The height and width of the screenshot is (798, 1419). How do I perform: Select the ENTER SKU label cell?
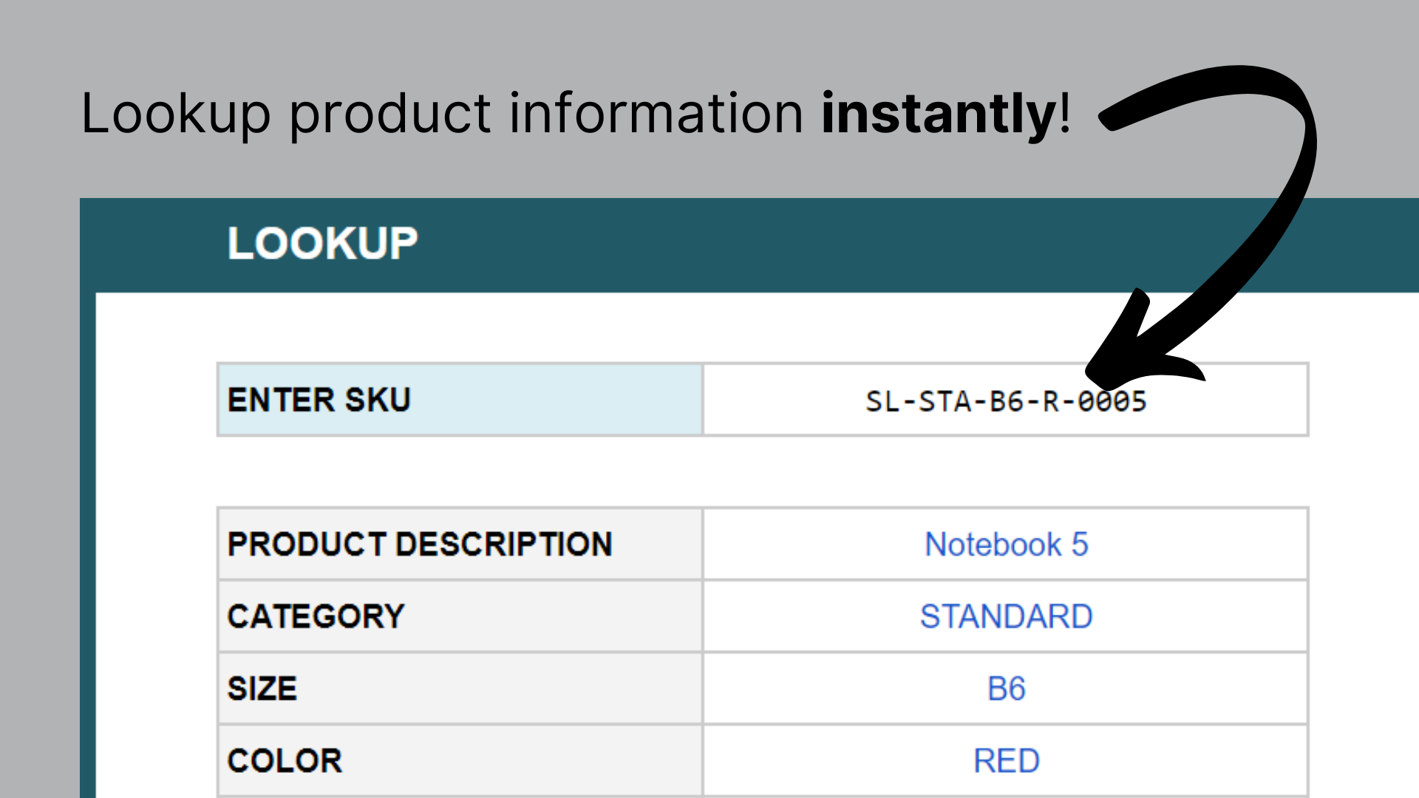tap(319, 400)
